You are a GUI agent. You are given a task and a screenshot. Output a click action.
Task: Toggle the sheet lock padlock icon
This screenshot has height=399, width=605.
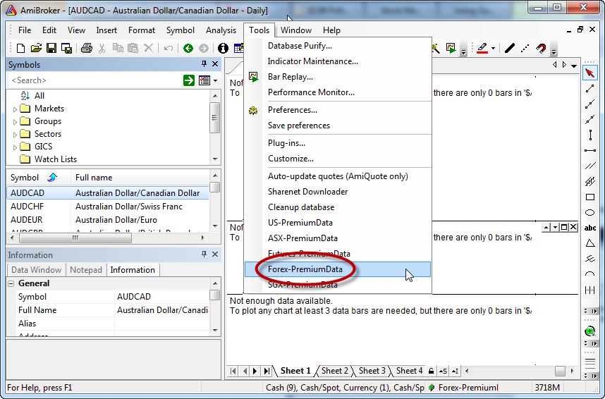click(431, 372)
